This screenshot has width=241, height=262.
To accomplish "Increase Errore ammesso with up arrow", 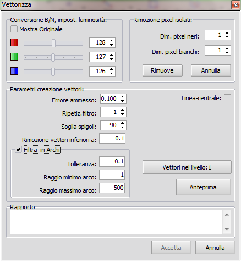I will point(122,97).
